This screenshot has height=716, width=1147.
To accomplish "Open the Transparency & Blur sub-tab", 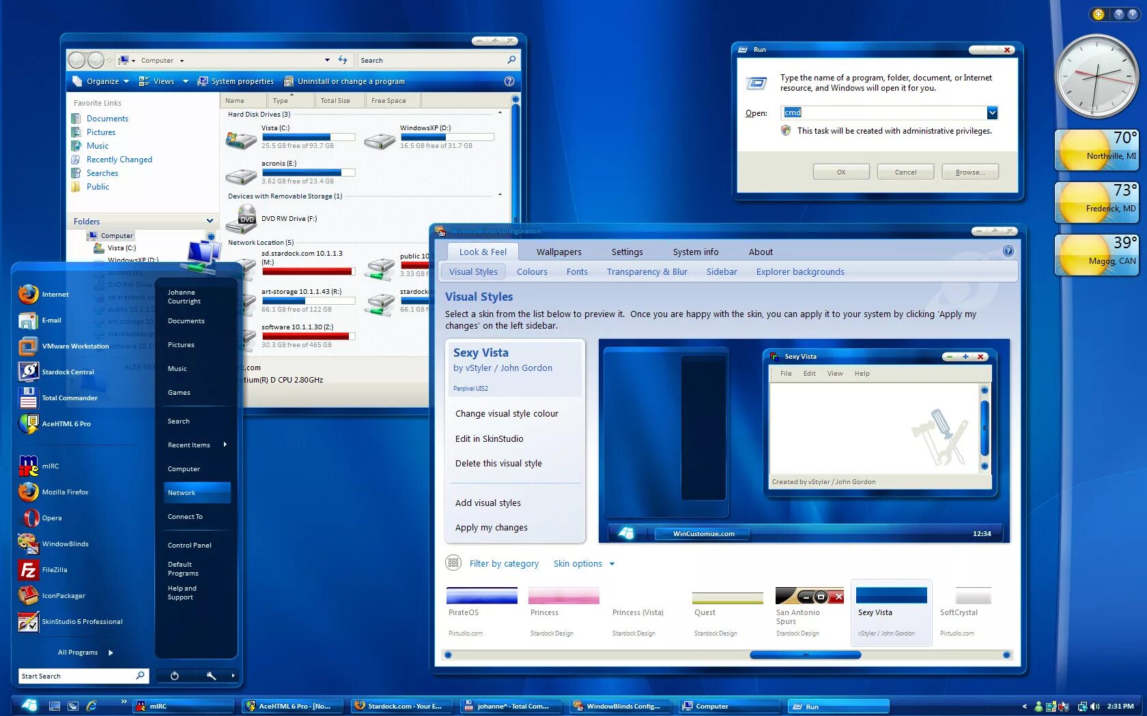I will coord(647,272).
